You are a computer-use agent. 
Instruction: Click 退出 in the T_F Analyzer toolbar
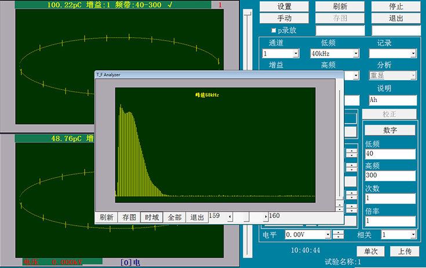197,218
